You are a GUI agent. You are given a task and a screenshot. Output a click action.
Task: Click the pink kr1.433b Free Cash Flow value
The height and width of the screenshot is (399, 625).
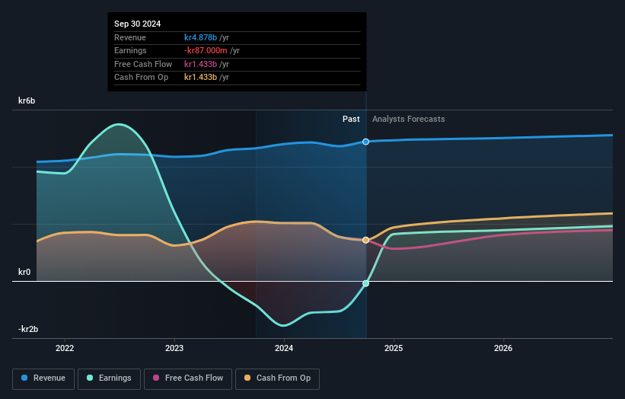[200, 64]
